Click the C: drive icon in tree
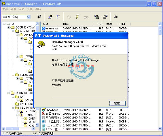This screenshot has width=163, height=136. 8,24
